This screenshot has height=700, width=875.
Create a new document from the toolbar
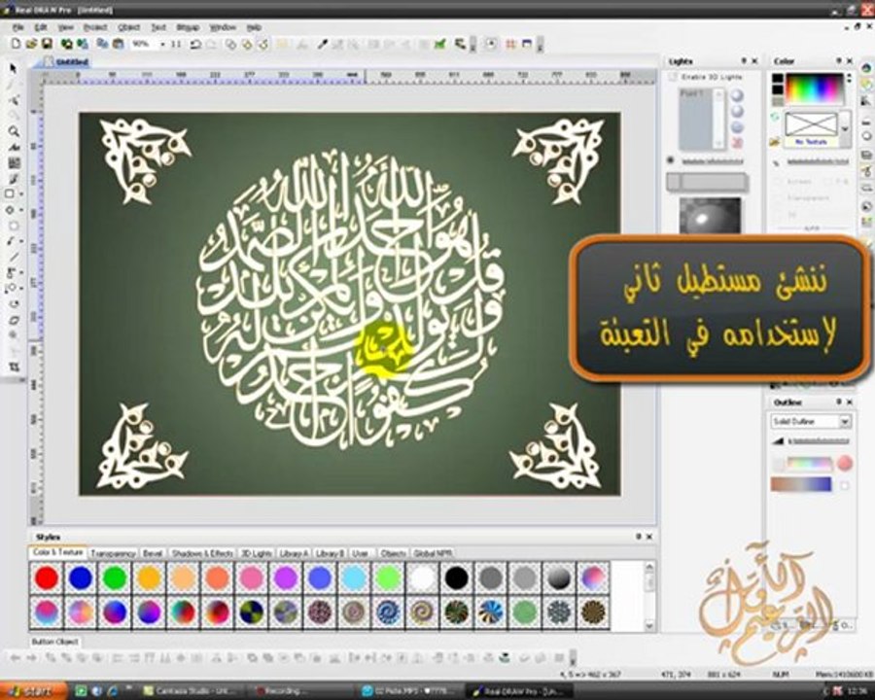tap(17, 44)
